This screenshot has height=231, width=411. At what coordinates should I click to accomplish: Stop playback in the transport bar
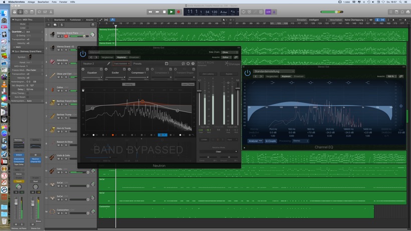164,12
